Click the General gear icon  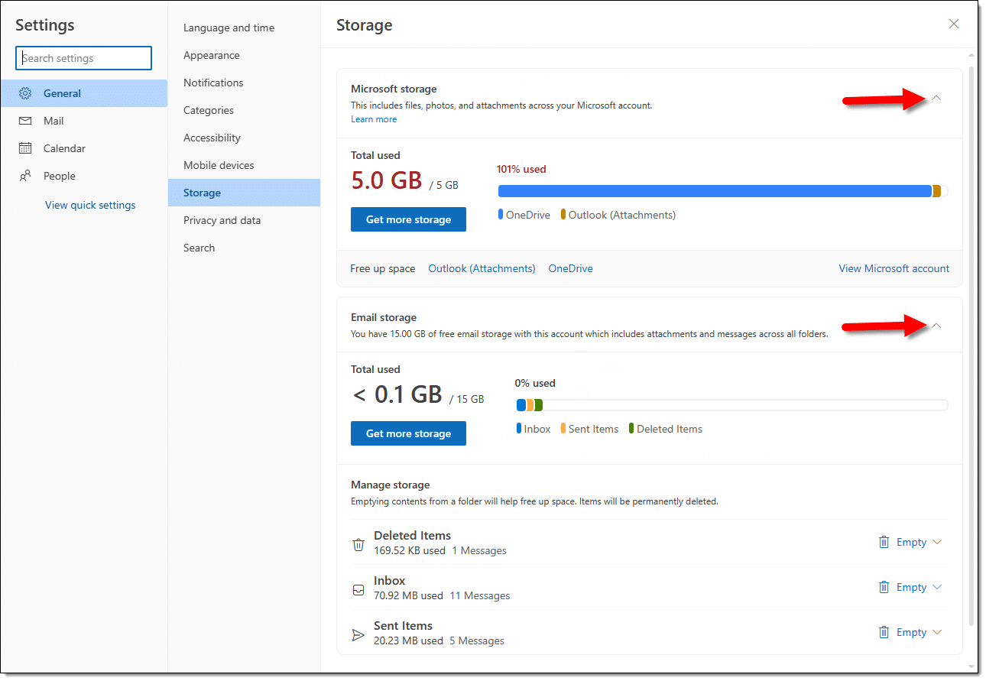click(25, 93)
